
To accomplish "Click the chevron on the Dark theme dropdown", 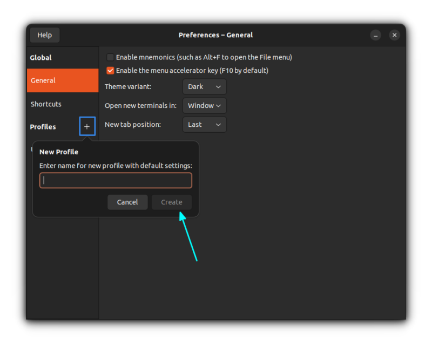I will (218, 86).
